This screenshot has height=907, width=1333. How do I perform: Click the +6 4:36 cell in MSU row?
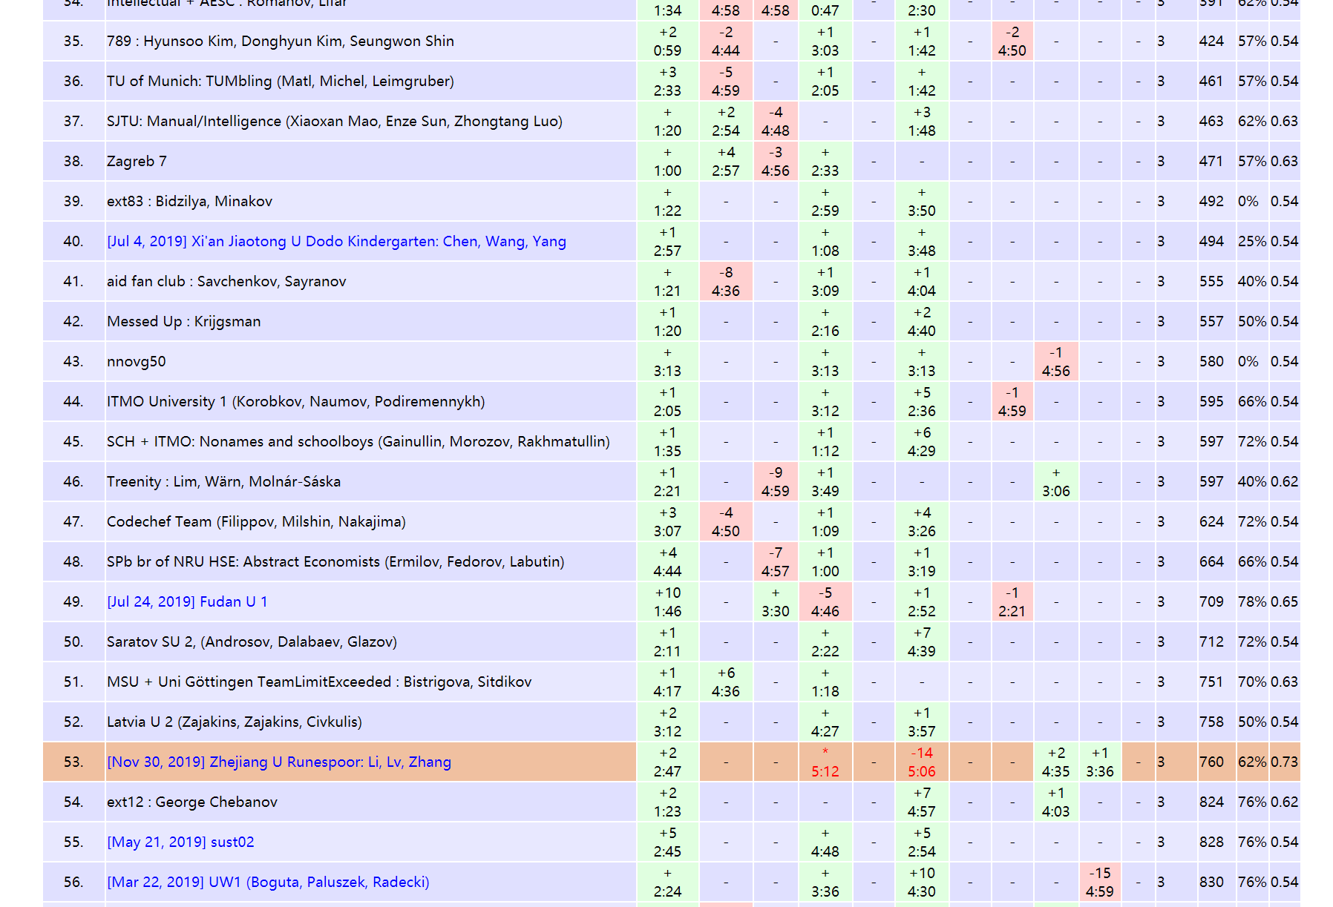pos(725,682)
